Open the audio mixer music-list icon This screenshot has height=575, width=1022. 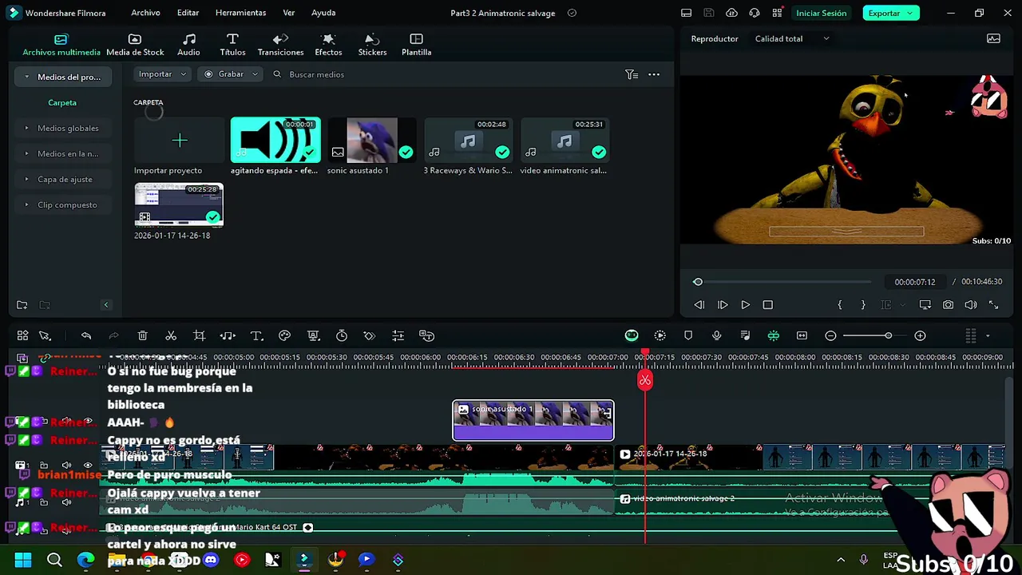coord(745,336)
